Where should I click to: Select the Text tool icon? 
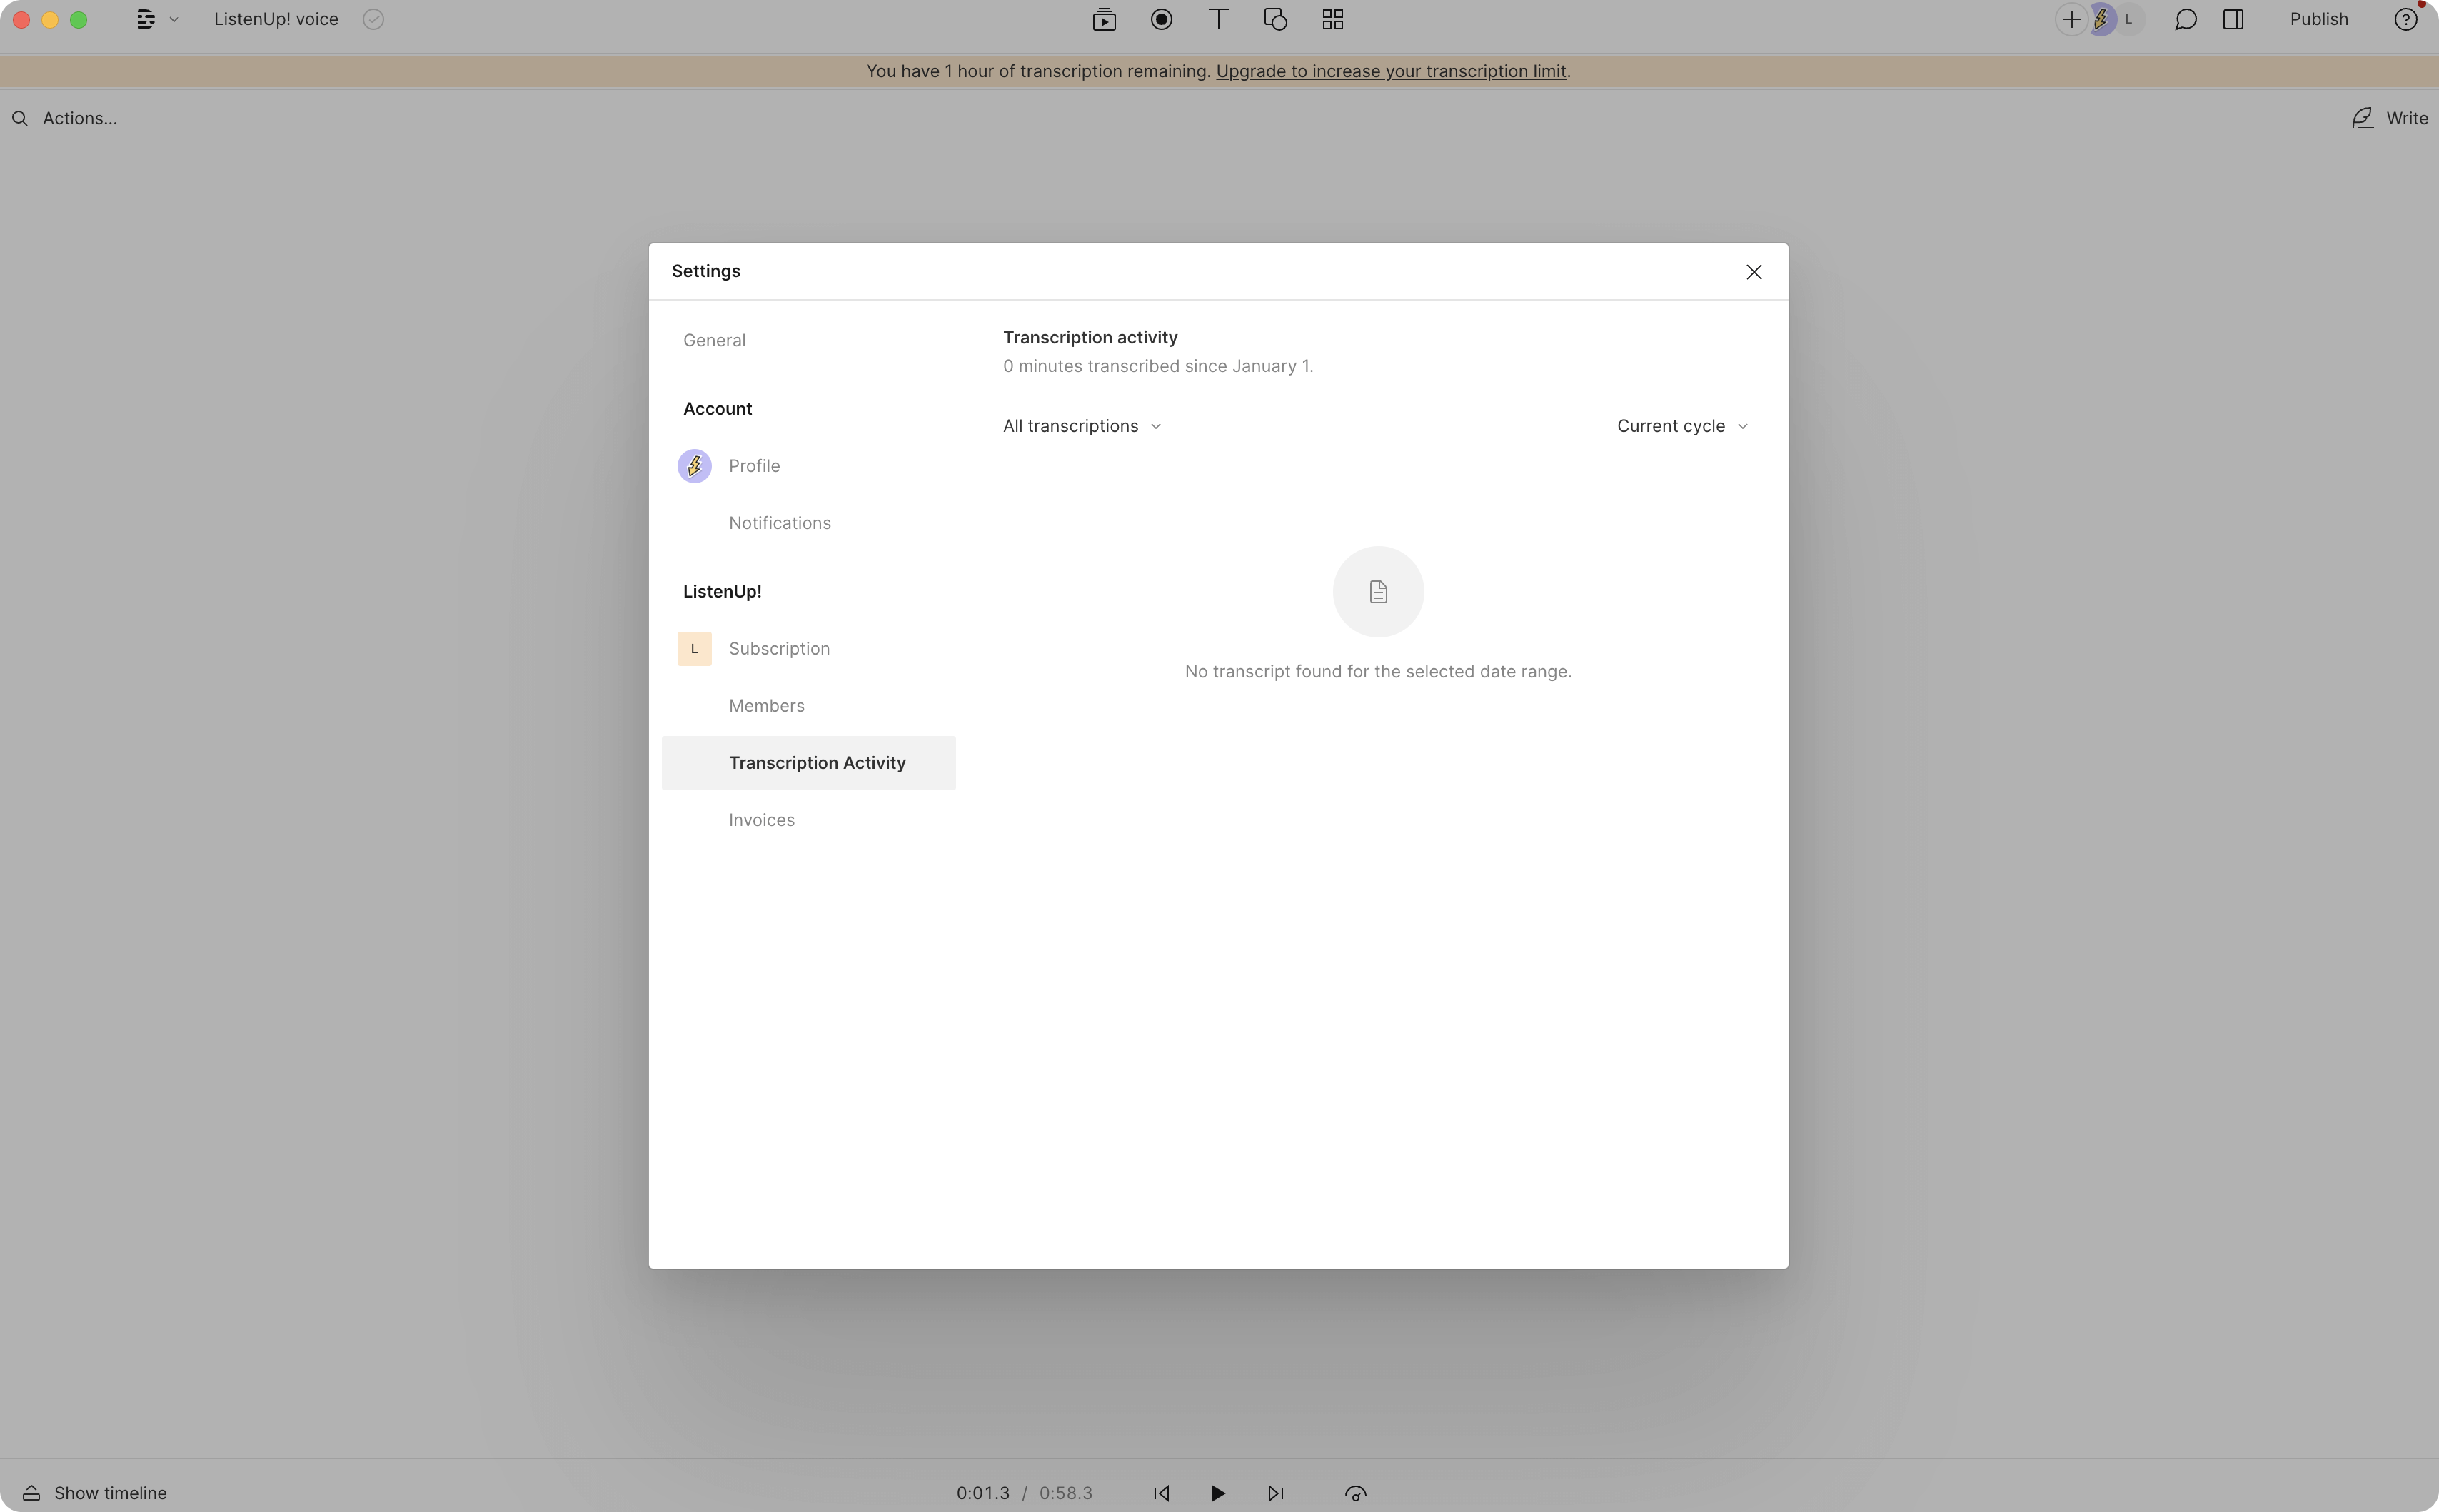point(1218,19)
